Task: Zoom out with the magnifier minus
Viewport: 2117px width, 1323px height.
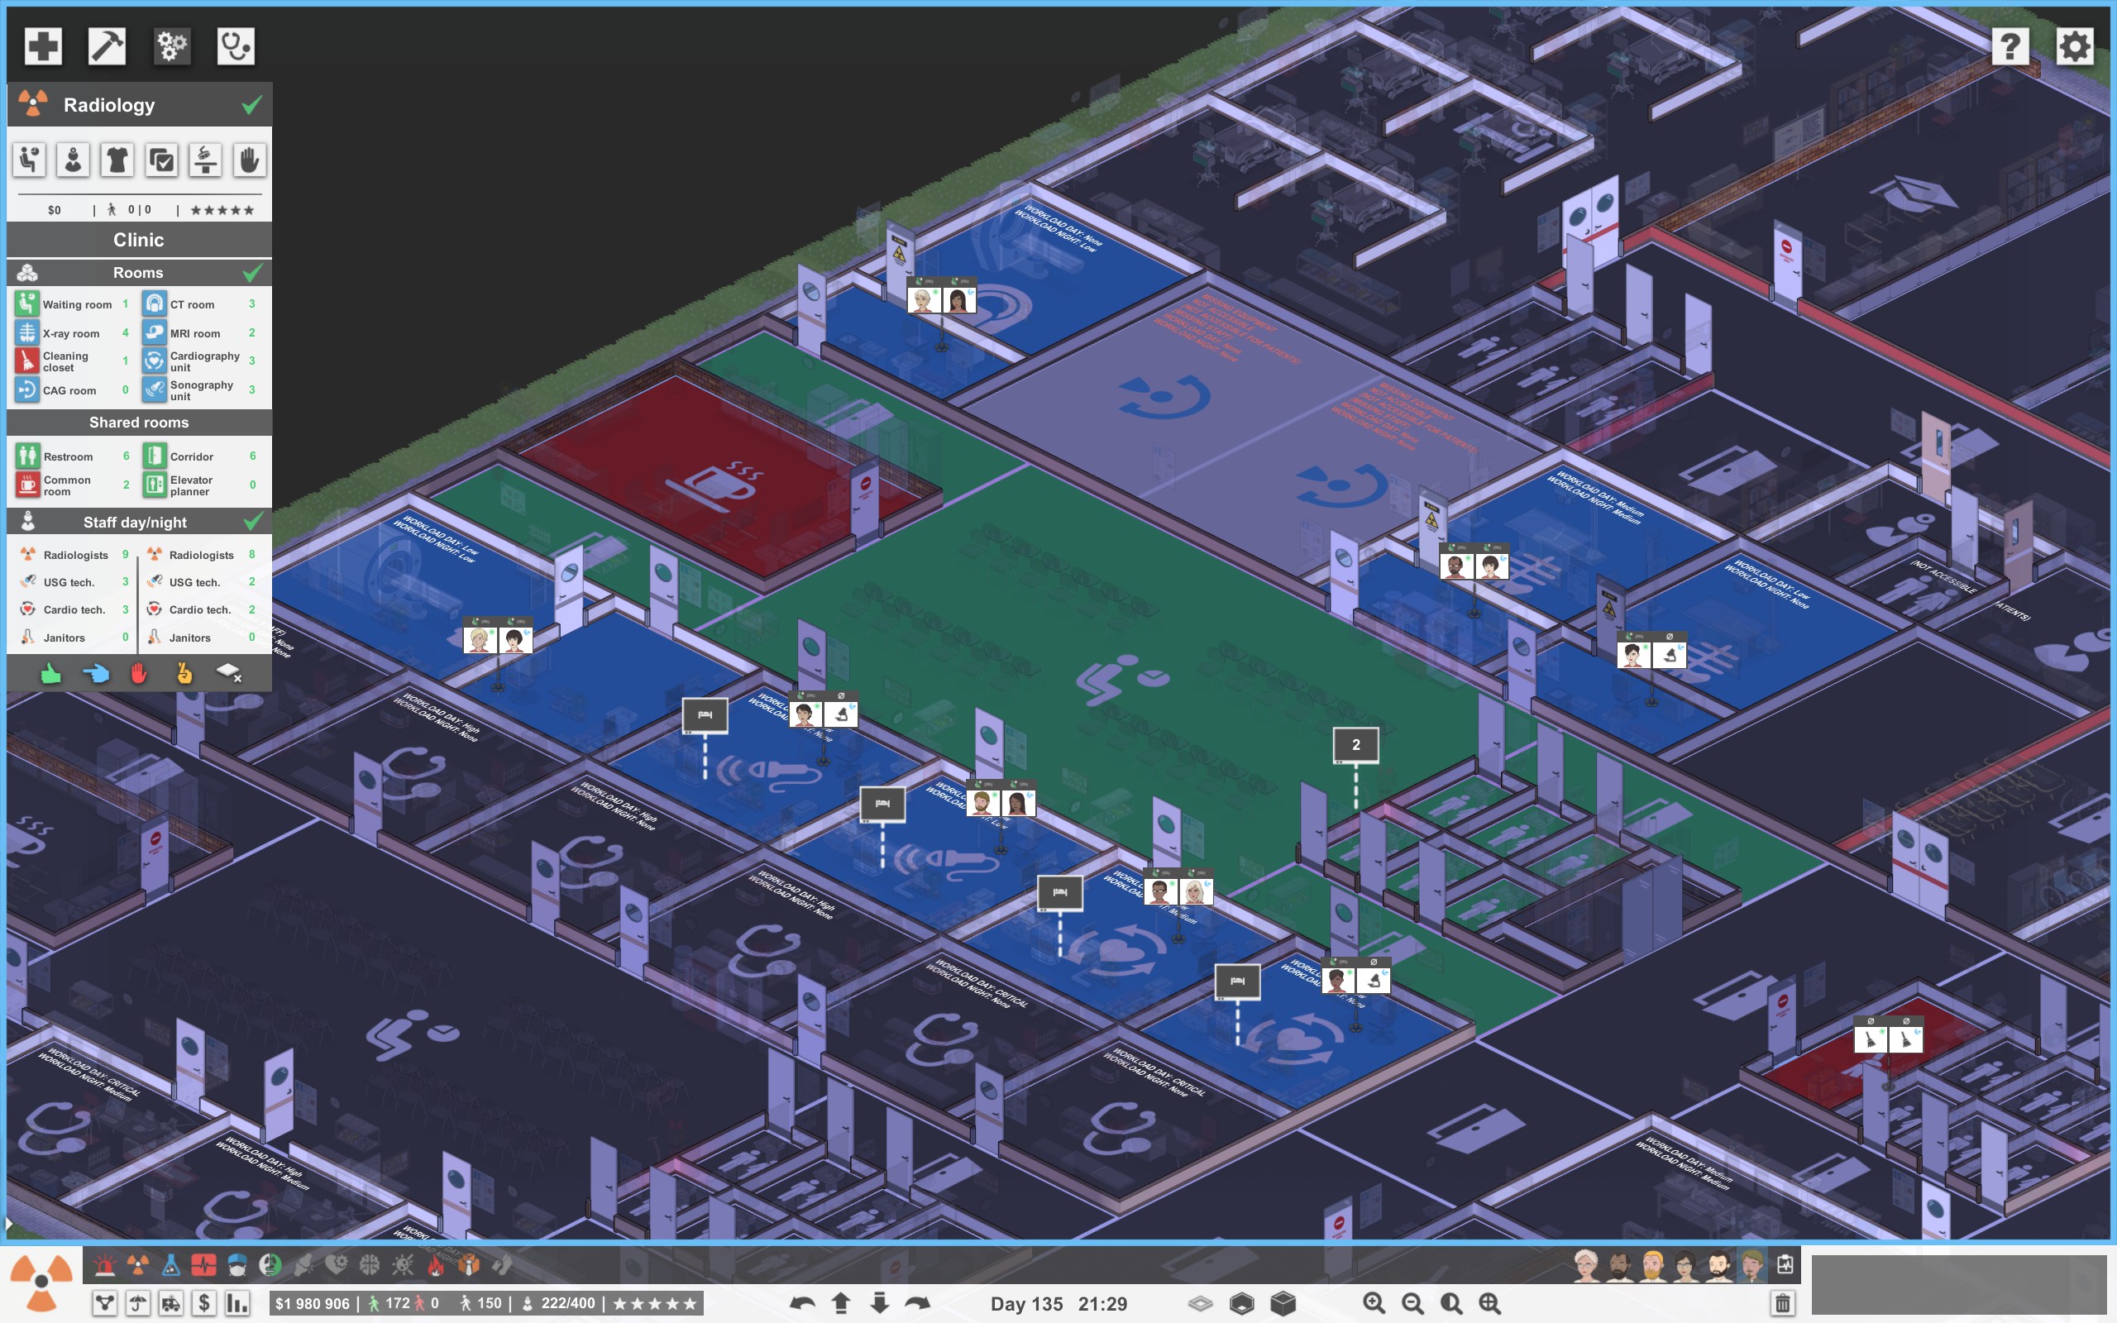Action: tap(1412, 1303)
